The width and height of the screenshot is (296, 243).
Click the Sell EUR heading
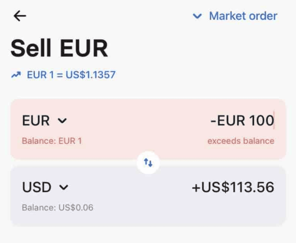click(59, 48)
